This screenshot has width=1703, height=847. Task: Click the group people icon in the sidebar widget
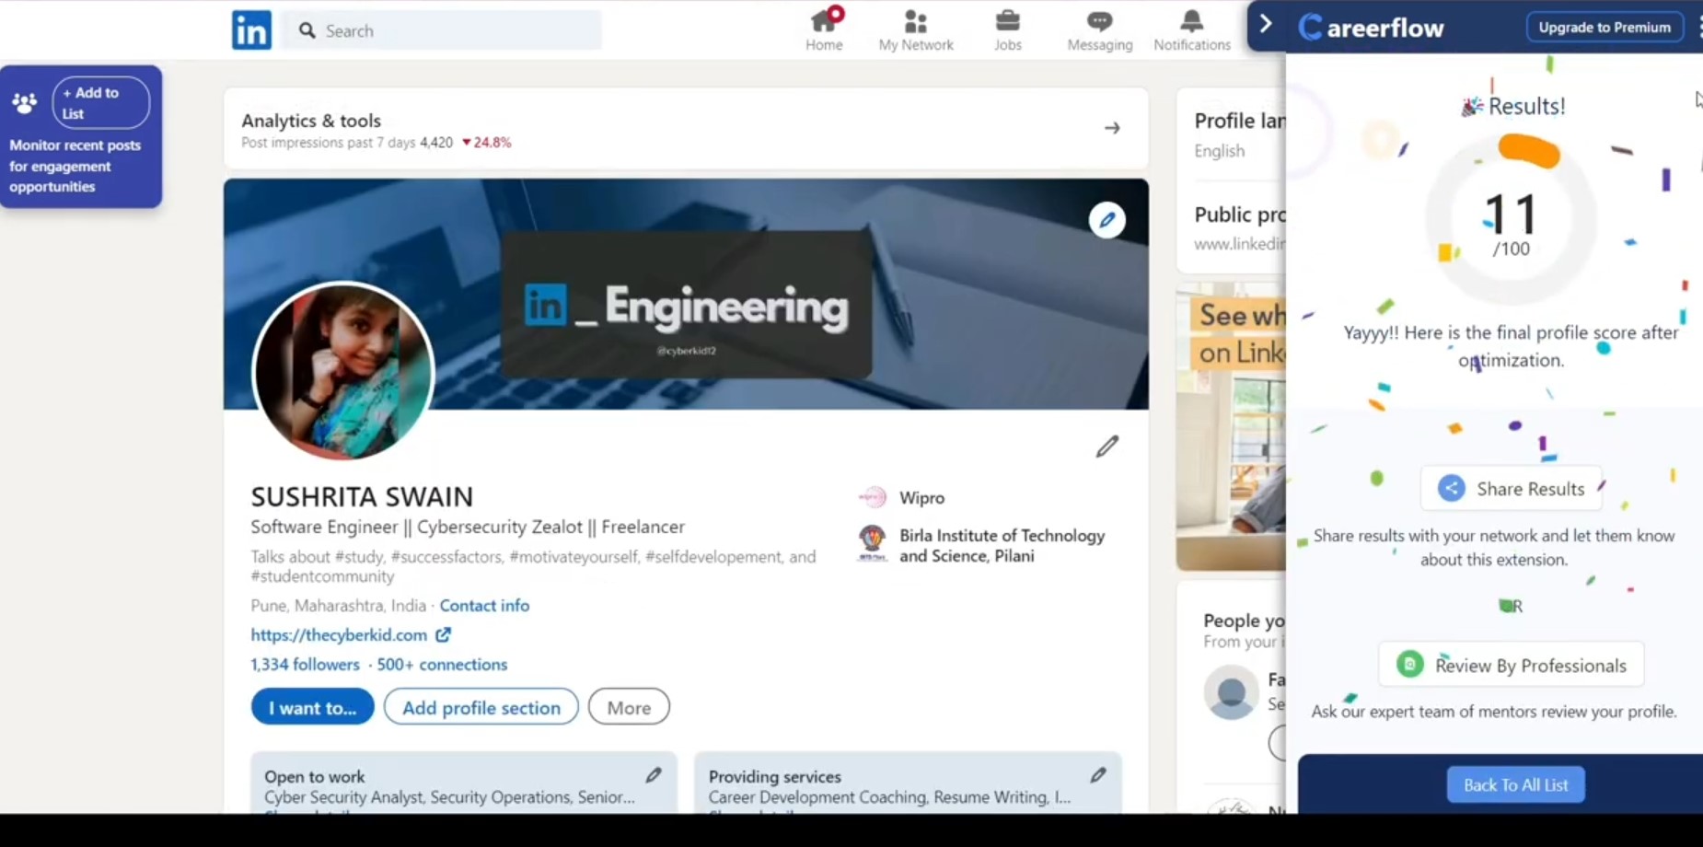point(25,103)
